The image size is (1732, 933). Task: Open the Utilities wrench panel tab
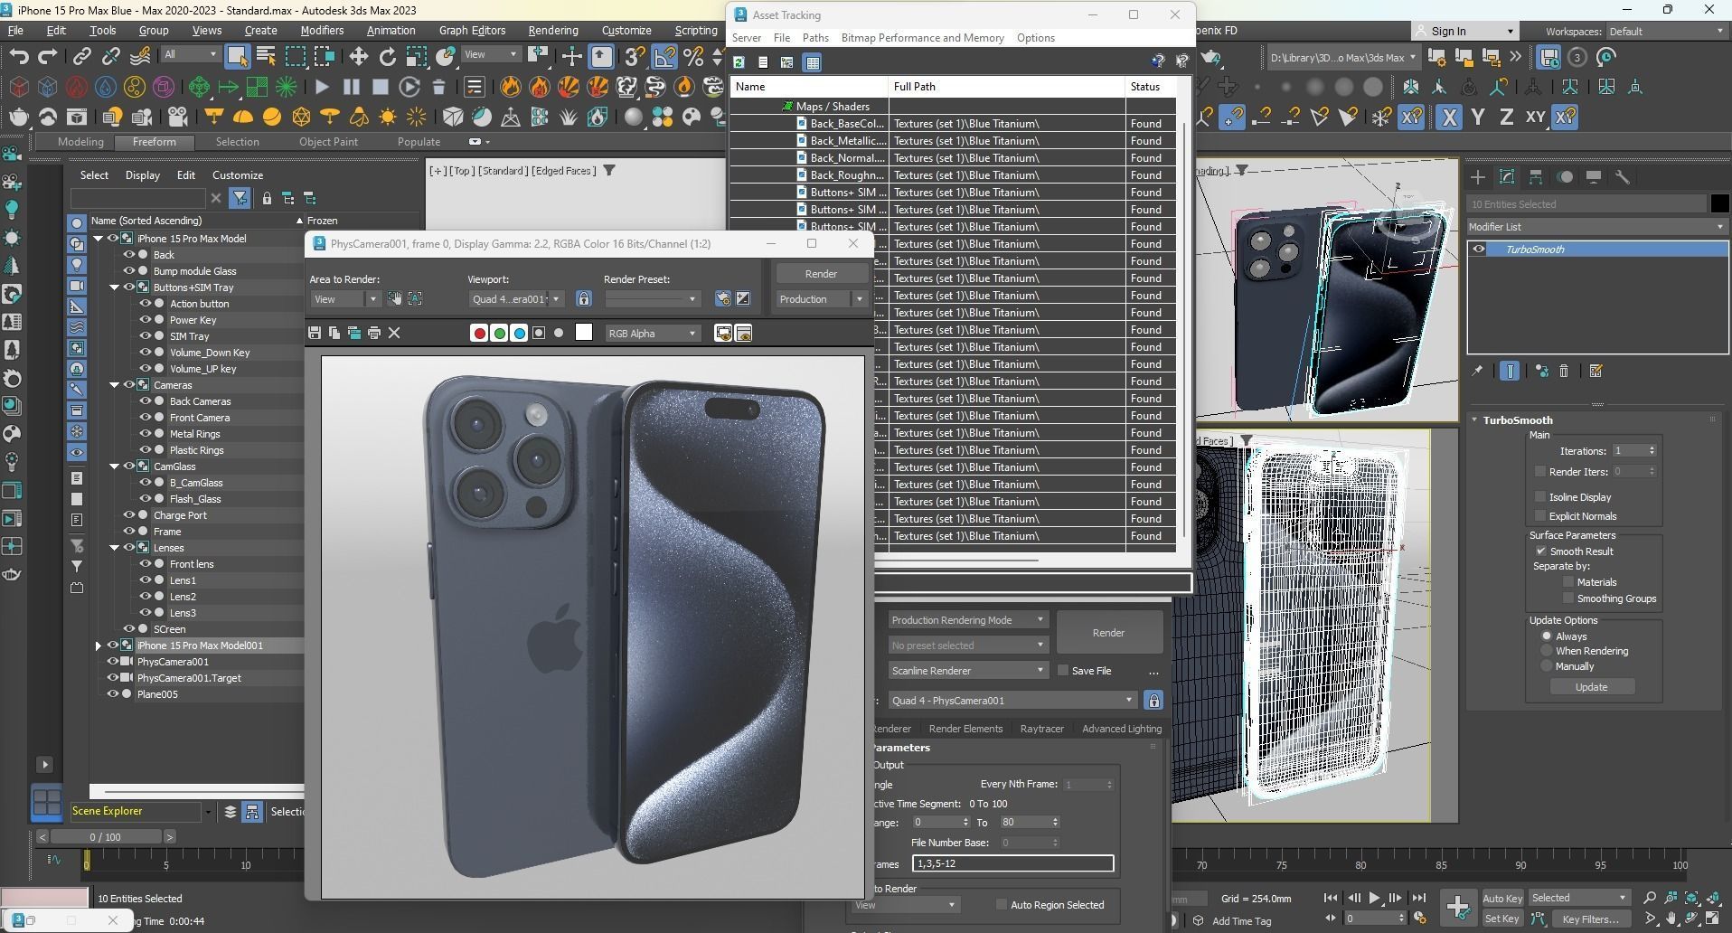click(x=1623, y=177)
